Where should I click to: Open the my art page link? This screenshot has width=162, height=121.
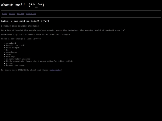pos(21,14)
